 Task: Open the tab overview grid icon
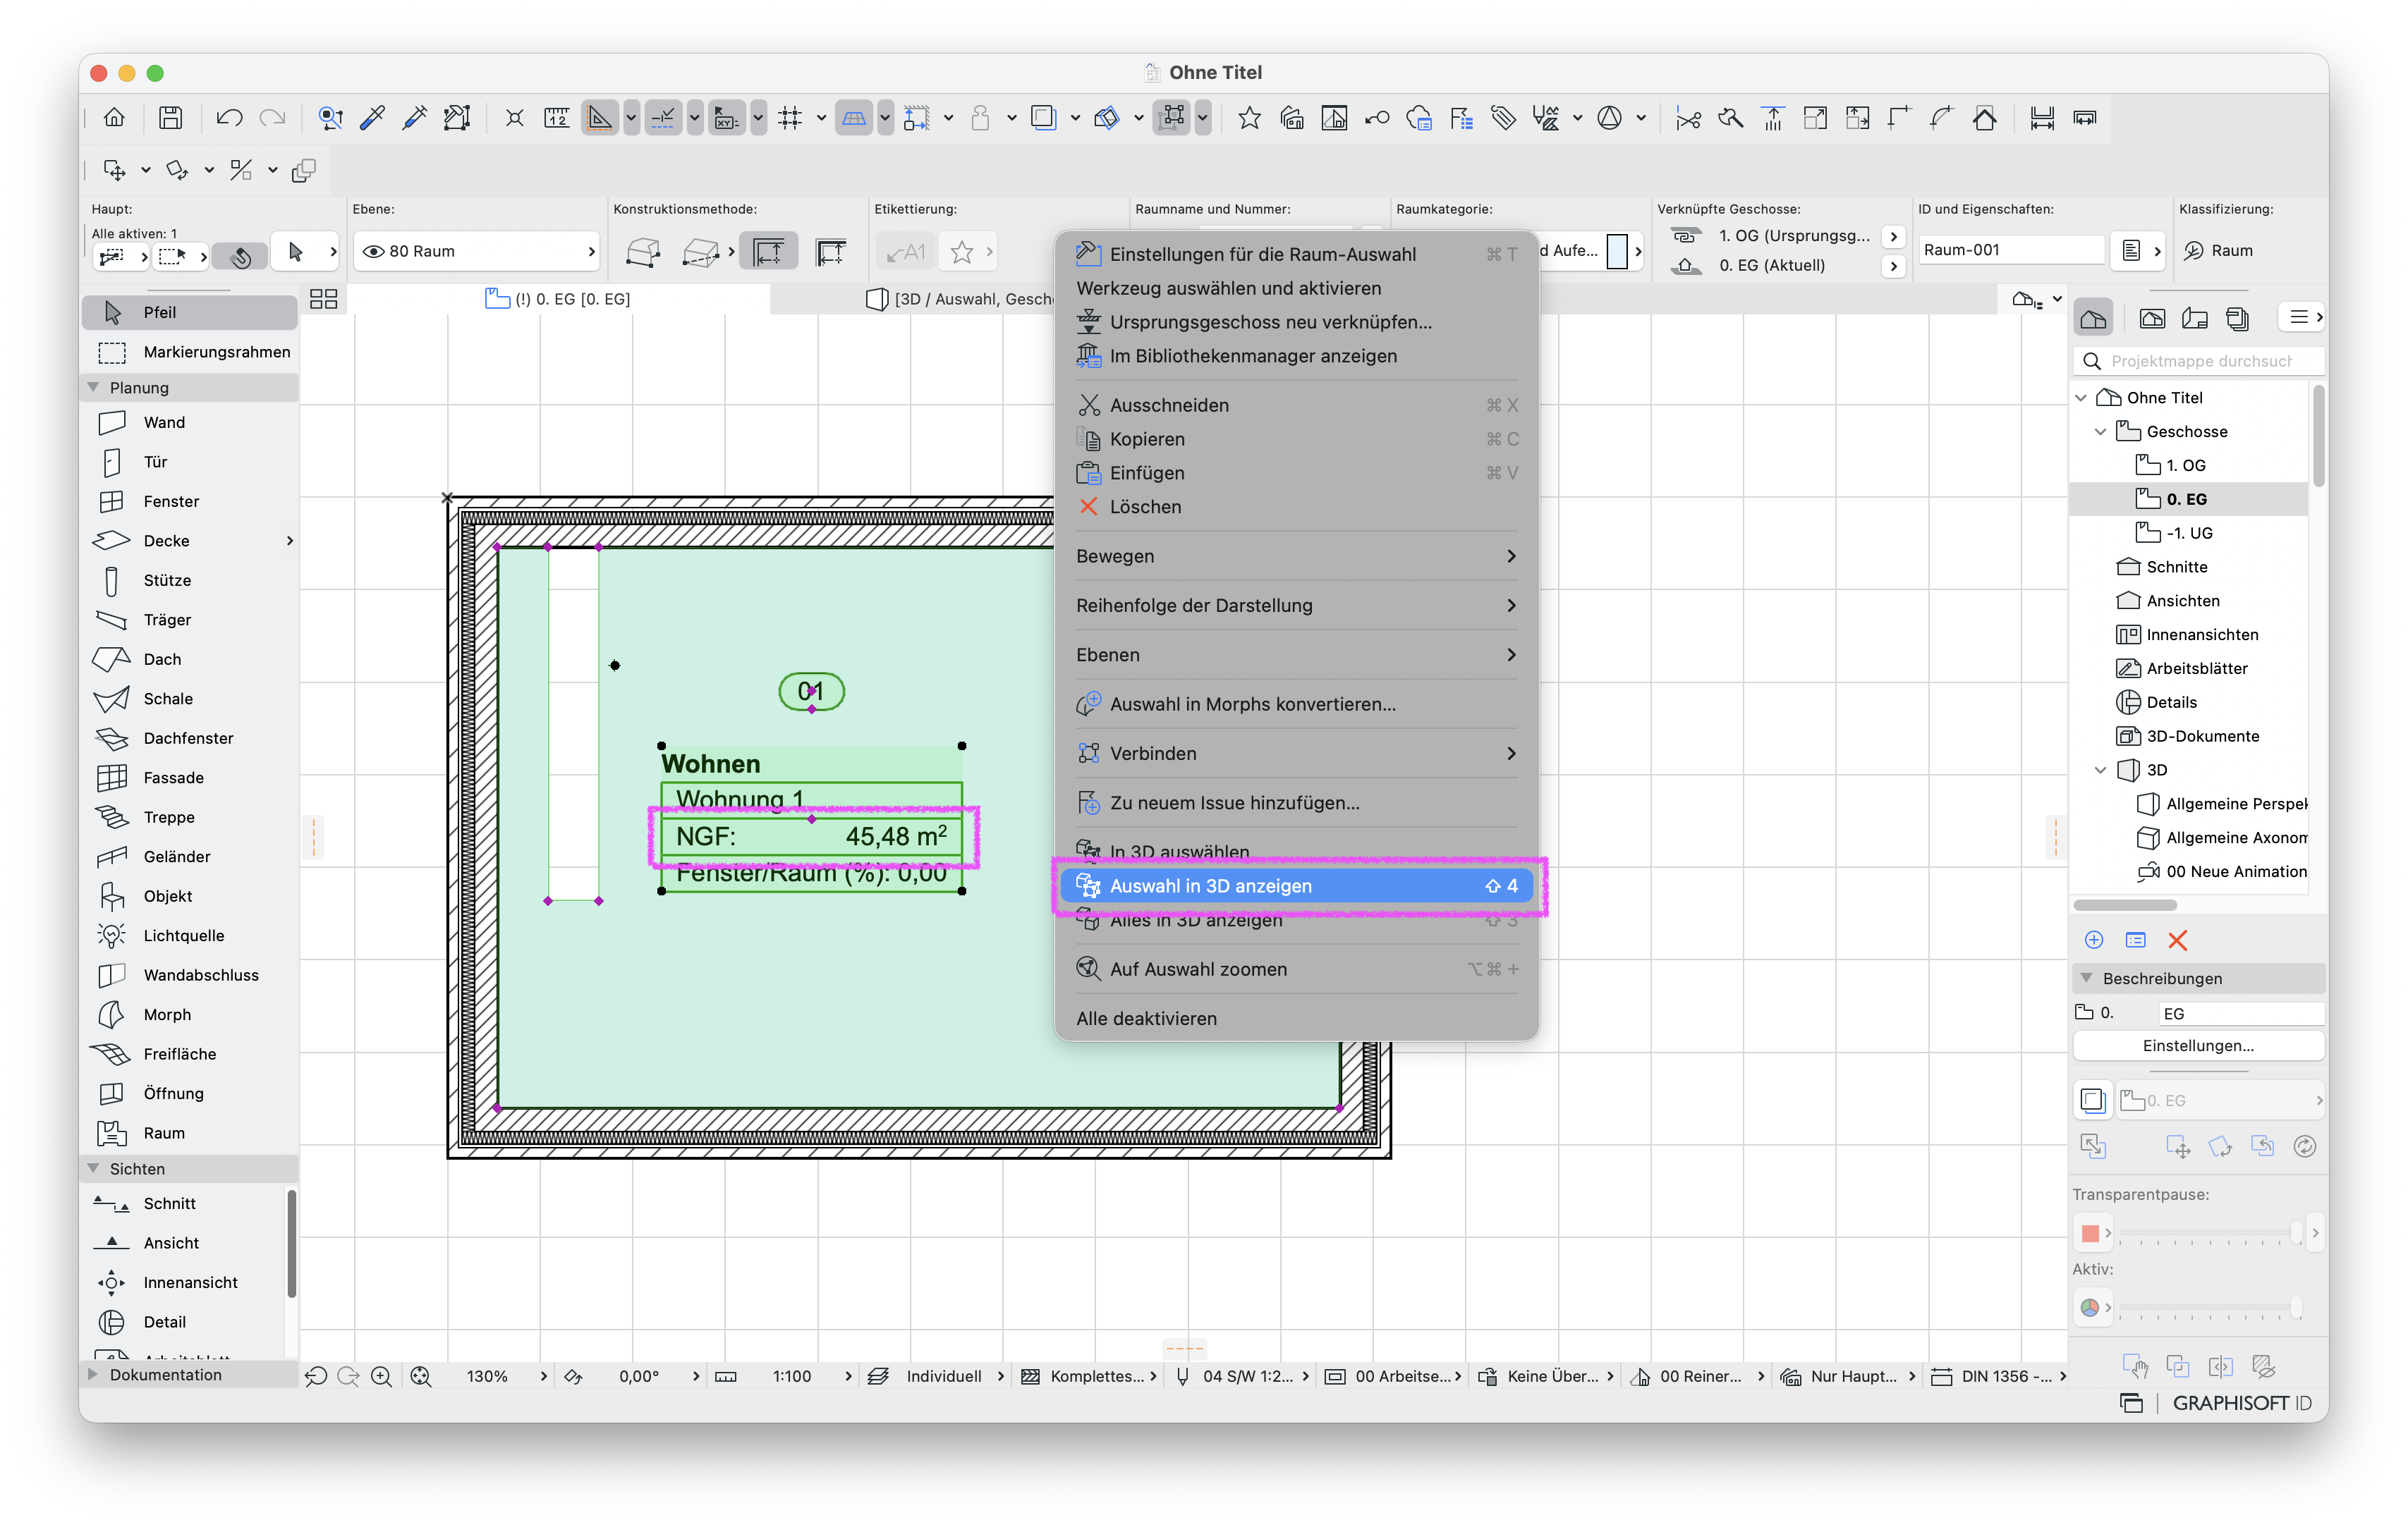[x=323, y=299]
